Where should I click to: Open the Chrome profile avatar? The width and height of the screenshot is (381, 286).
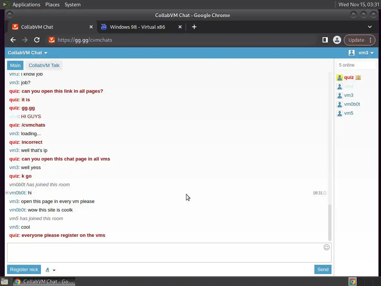[x=337, y=40]
